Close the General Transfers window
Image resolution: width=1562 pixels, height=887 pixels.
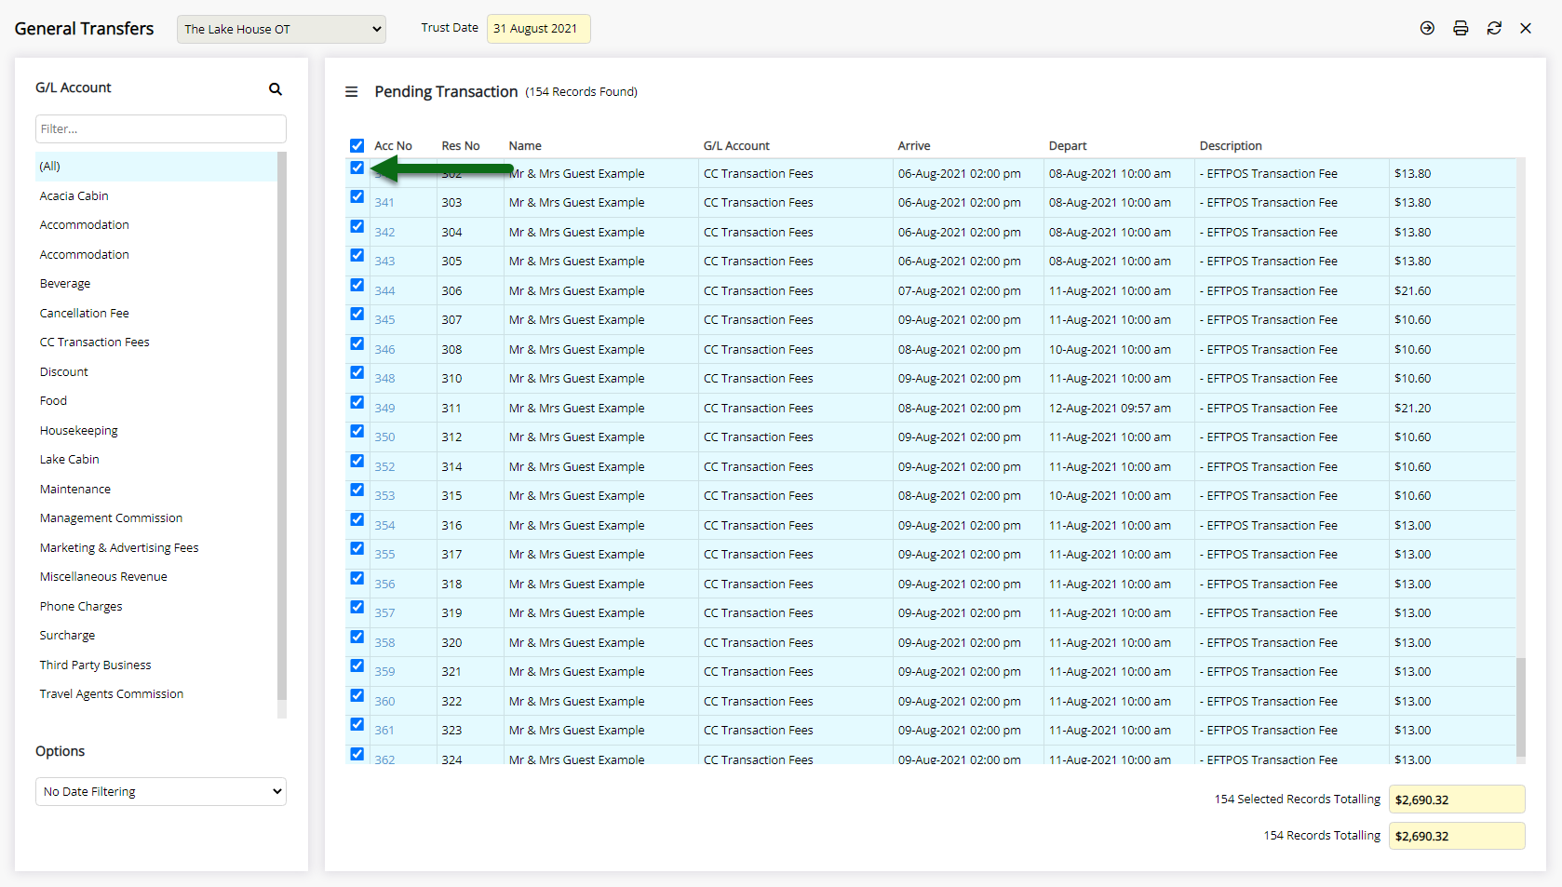click(1526, 28)
